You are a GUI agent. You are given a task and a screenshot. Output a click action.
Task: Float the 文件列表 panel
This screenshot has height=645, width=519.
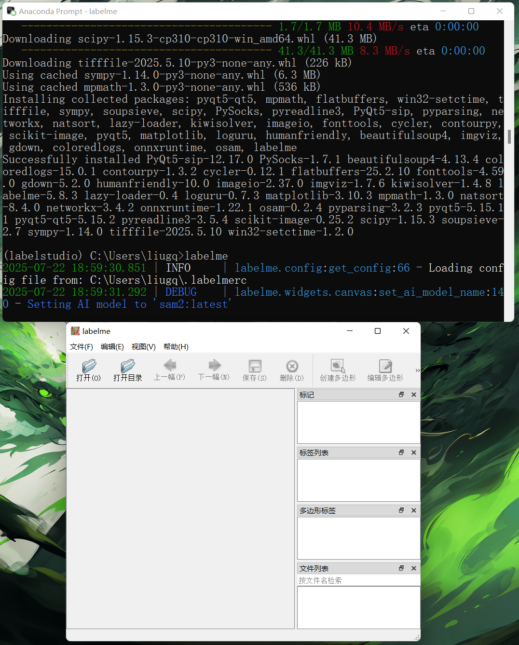[x=401, y=568]
